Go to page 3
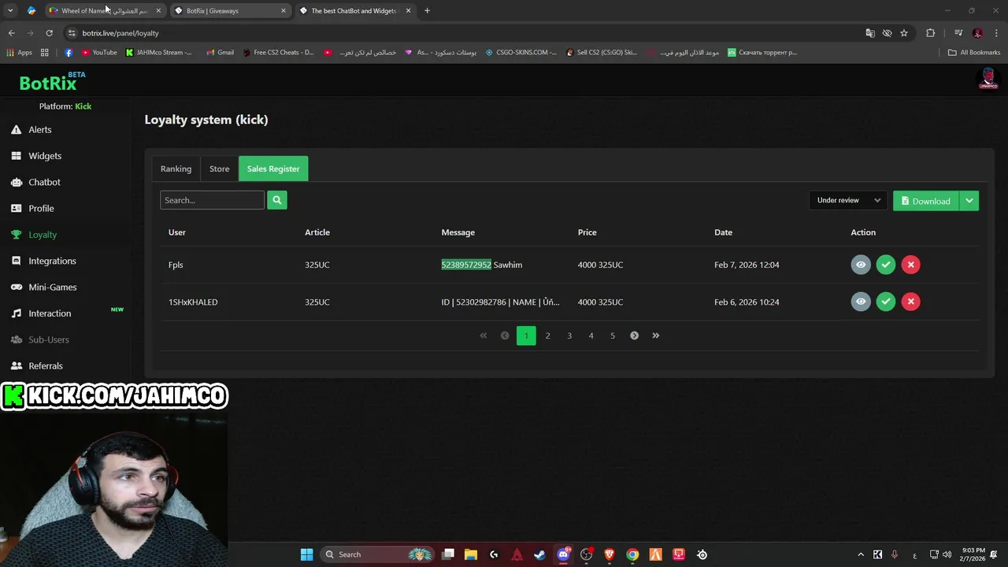 [569, 335]
